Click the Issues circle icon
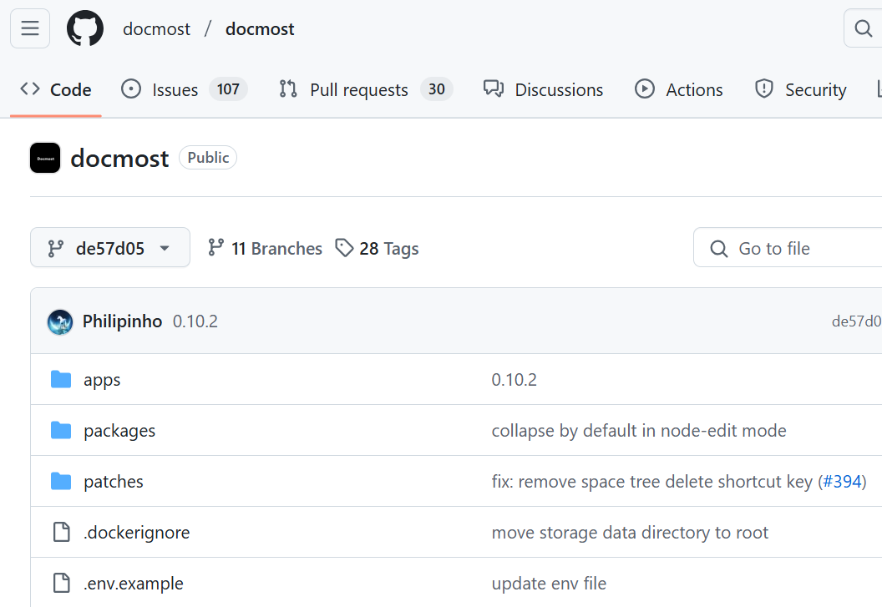882x607 pixels. (132, 89)
